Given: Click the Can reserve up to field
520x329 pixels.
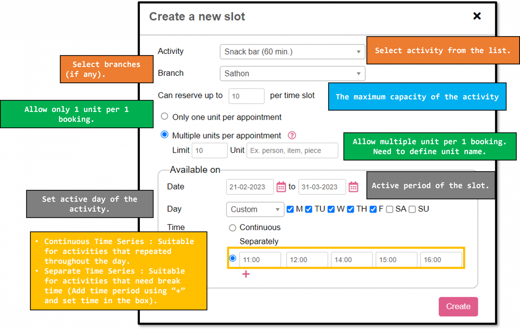Looking at the screenshot, I should [x=246, y=96].
